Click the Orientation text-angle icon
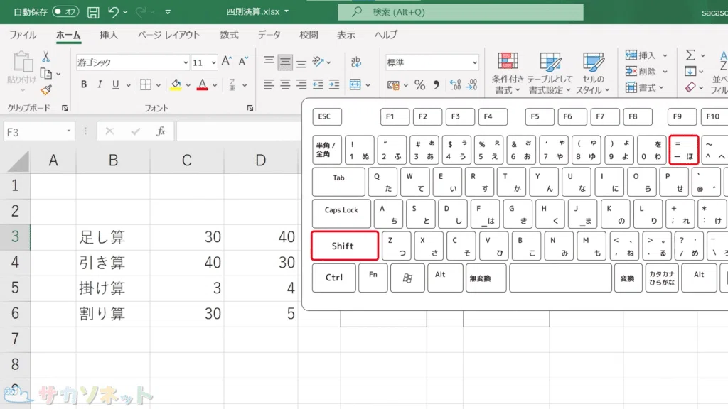The image size is (728, 409). tap(318, 61)
